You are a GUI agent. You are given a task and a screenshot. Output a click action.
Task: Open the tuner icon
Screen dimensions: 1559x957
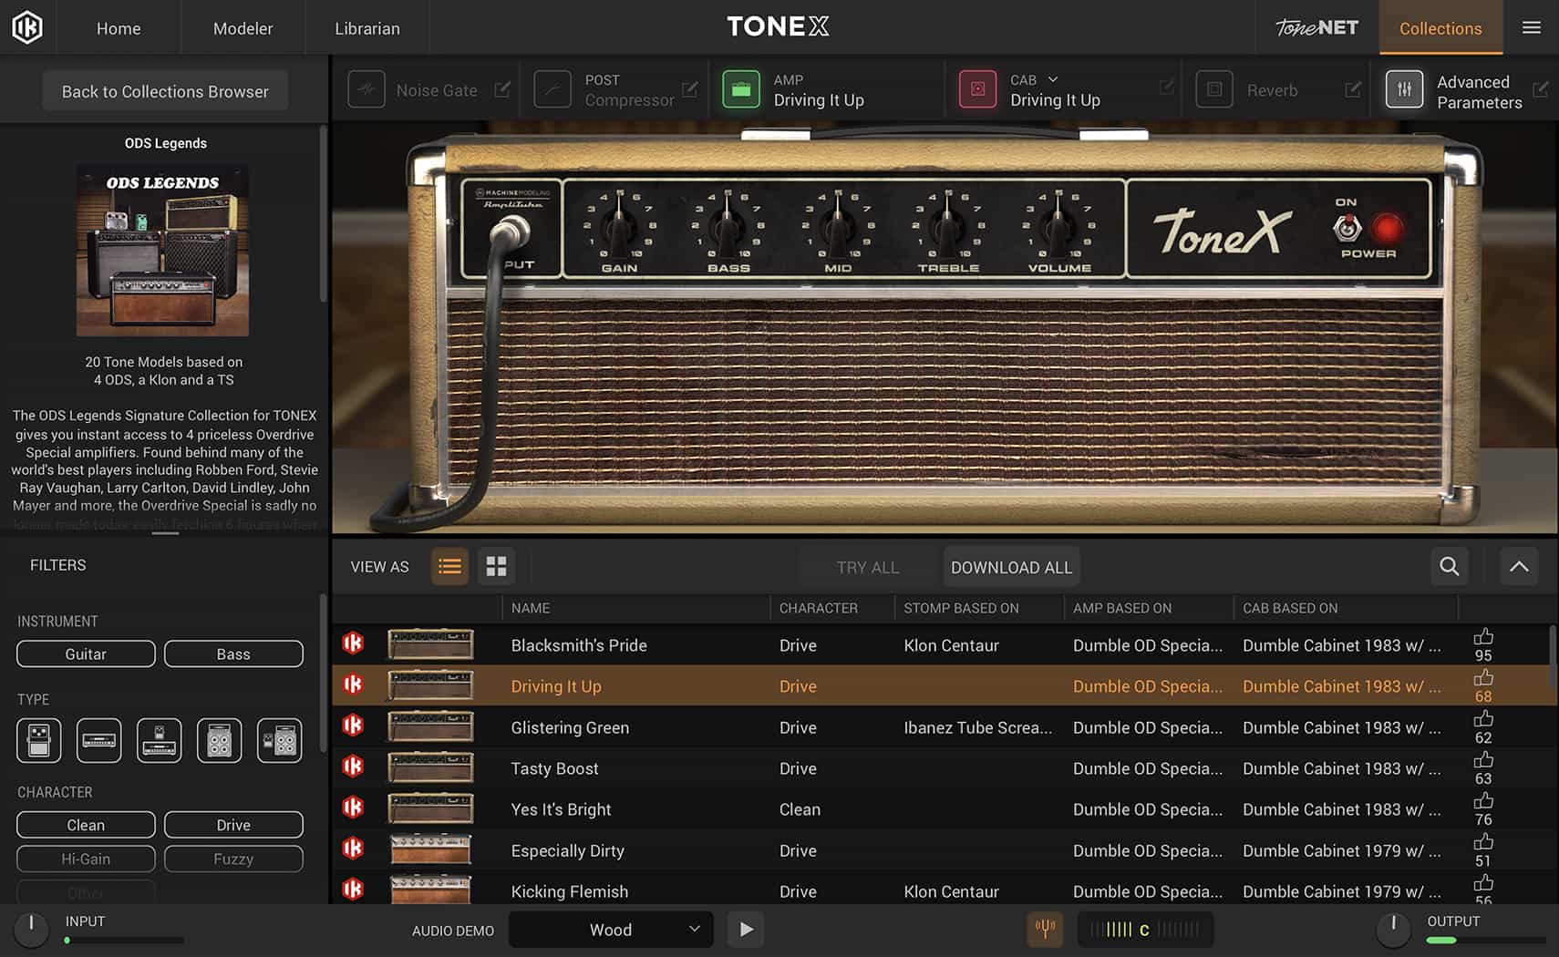coord(1045,930)
